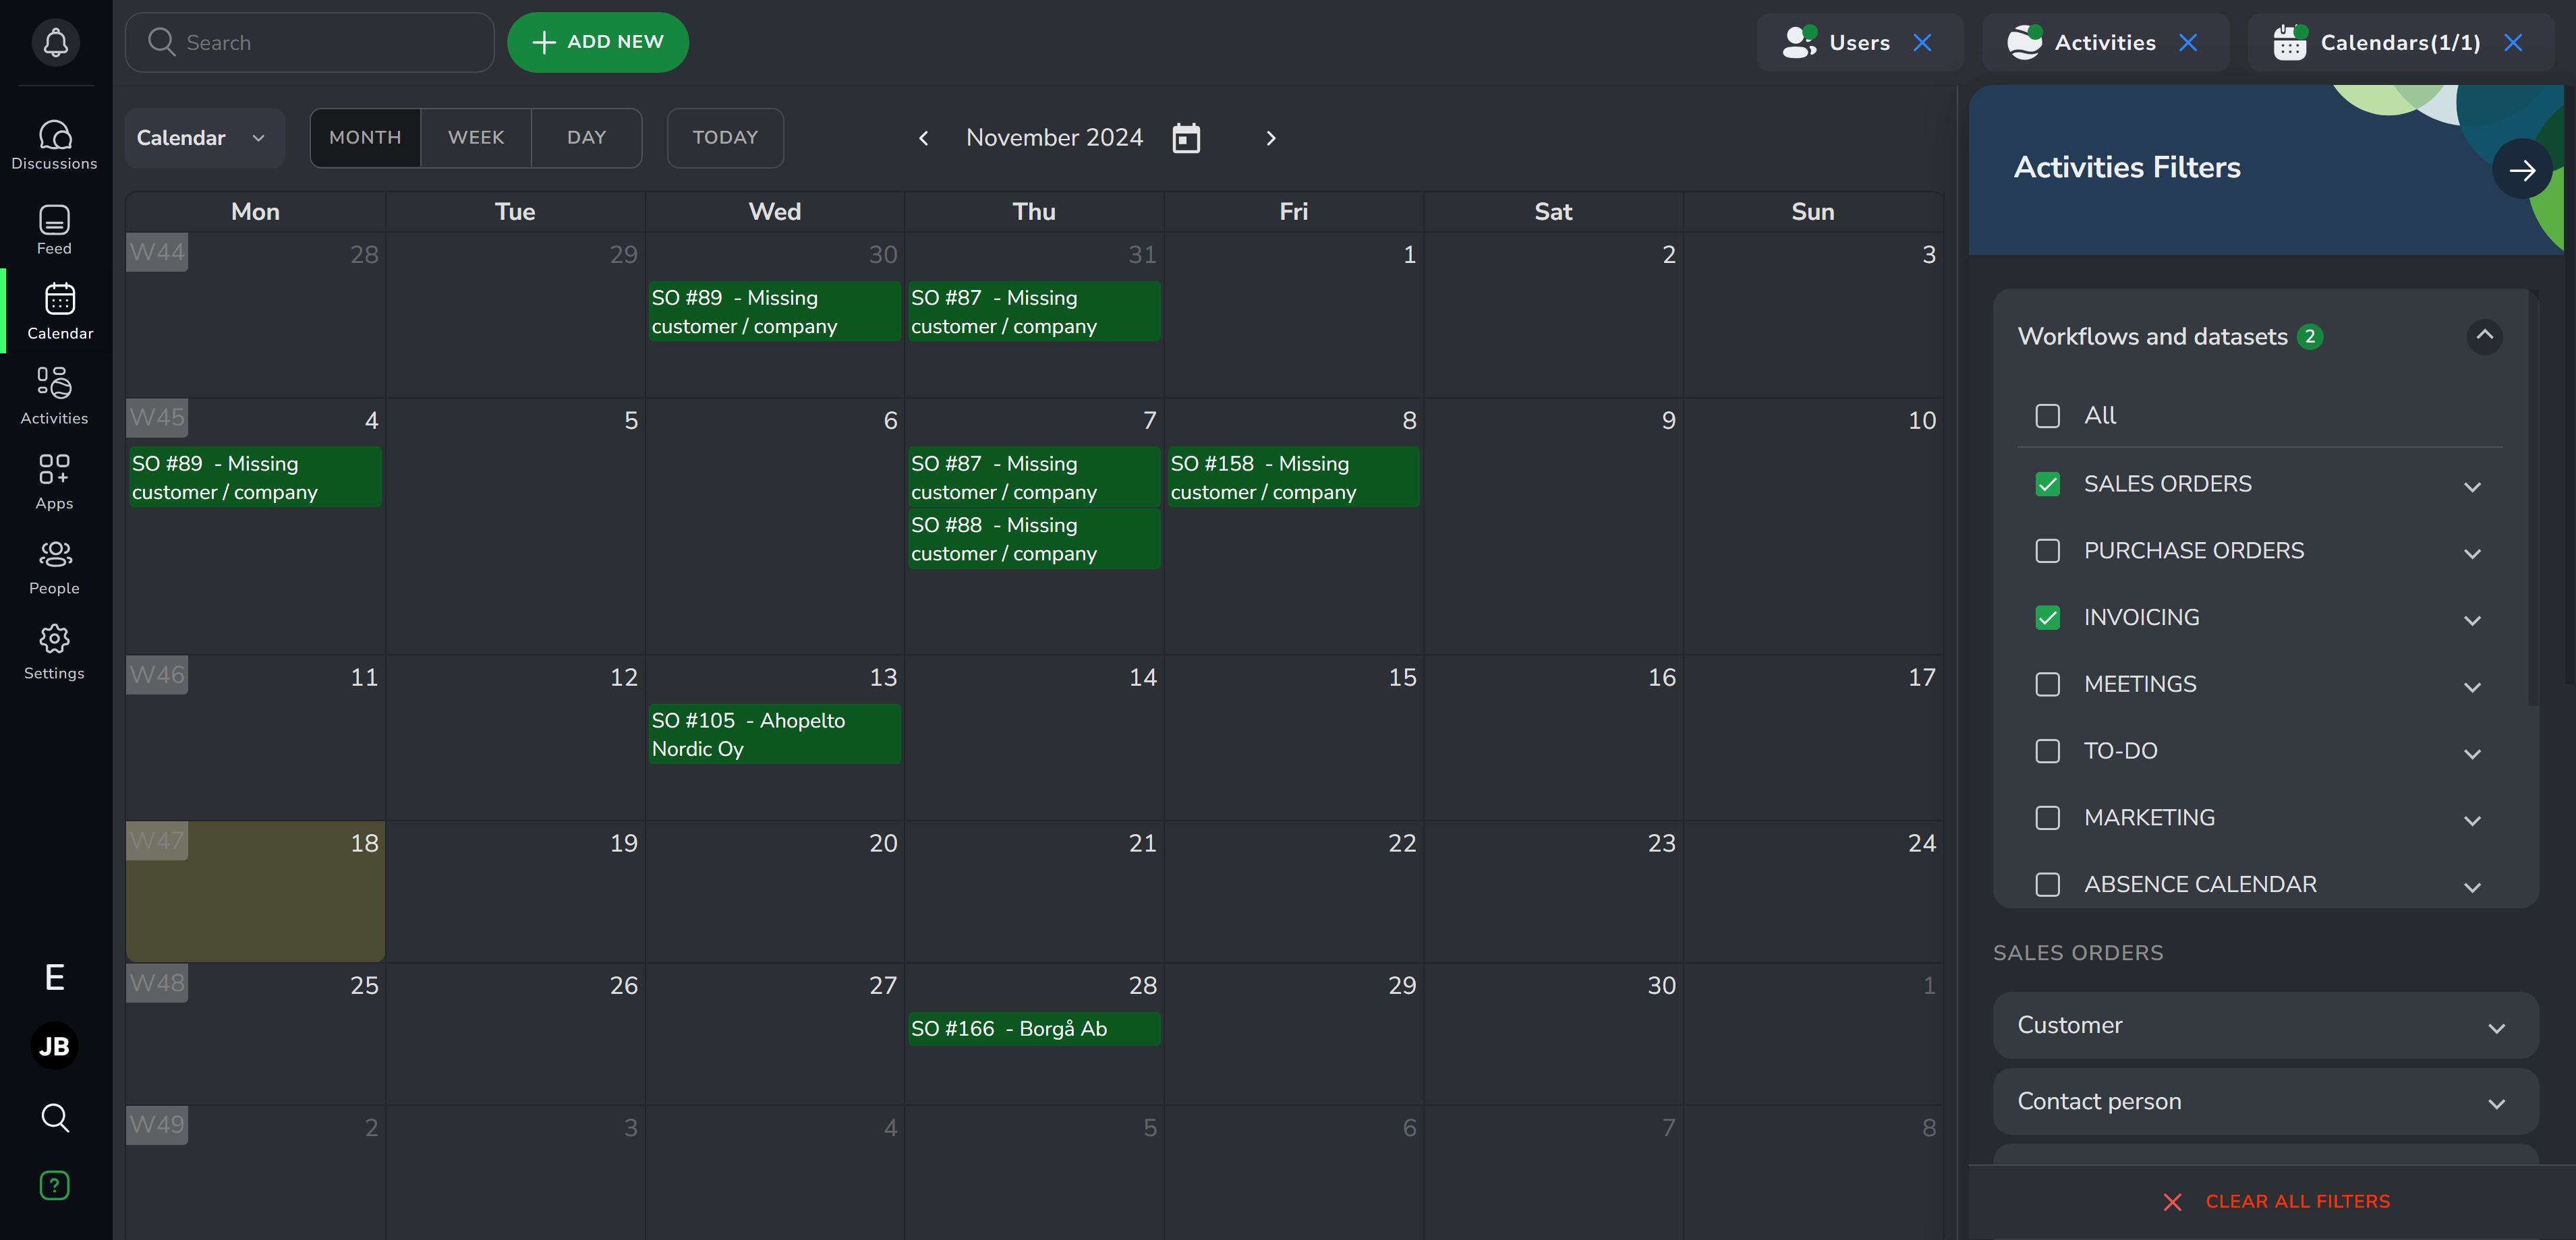The height and width of the screenshot is (1240, 2576).
Task: Expand the Customer filter dropdown
Action: tap(2265, 1025)
